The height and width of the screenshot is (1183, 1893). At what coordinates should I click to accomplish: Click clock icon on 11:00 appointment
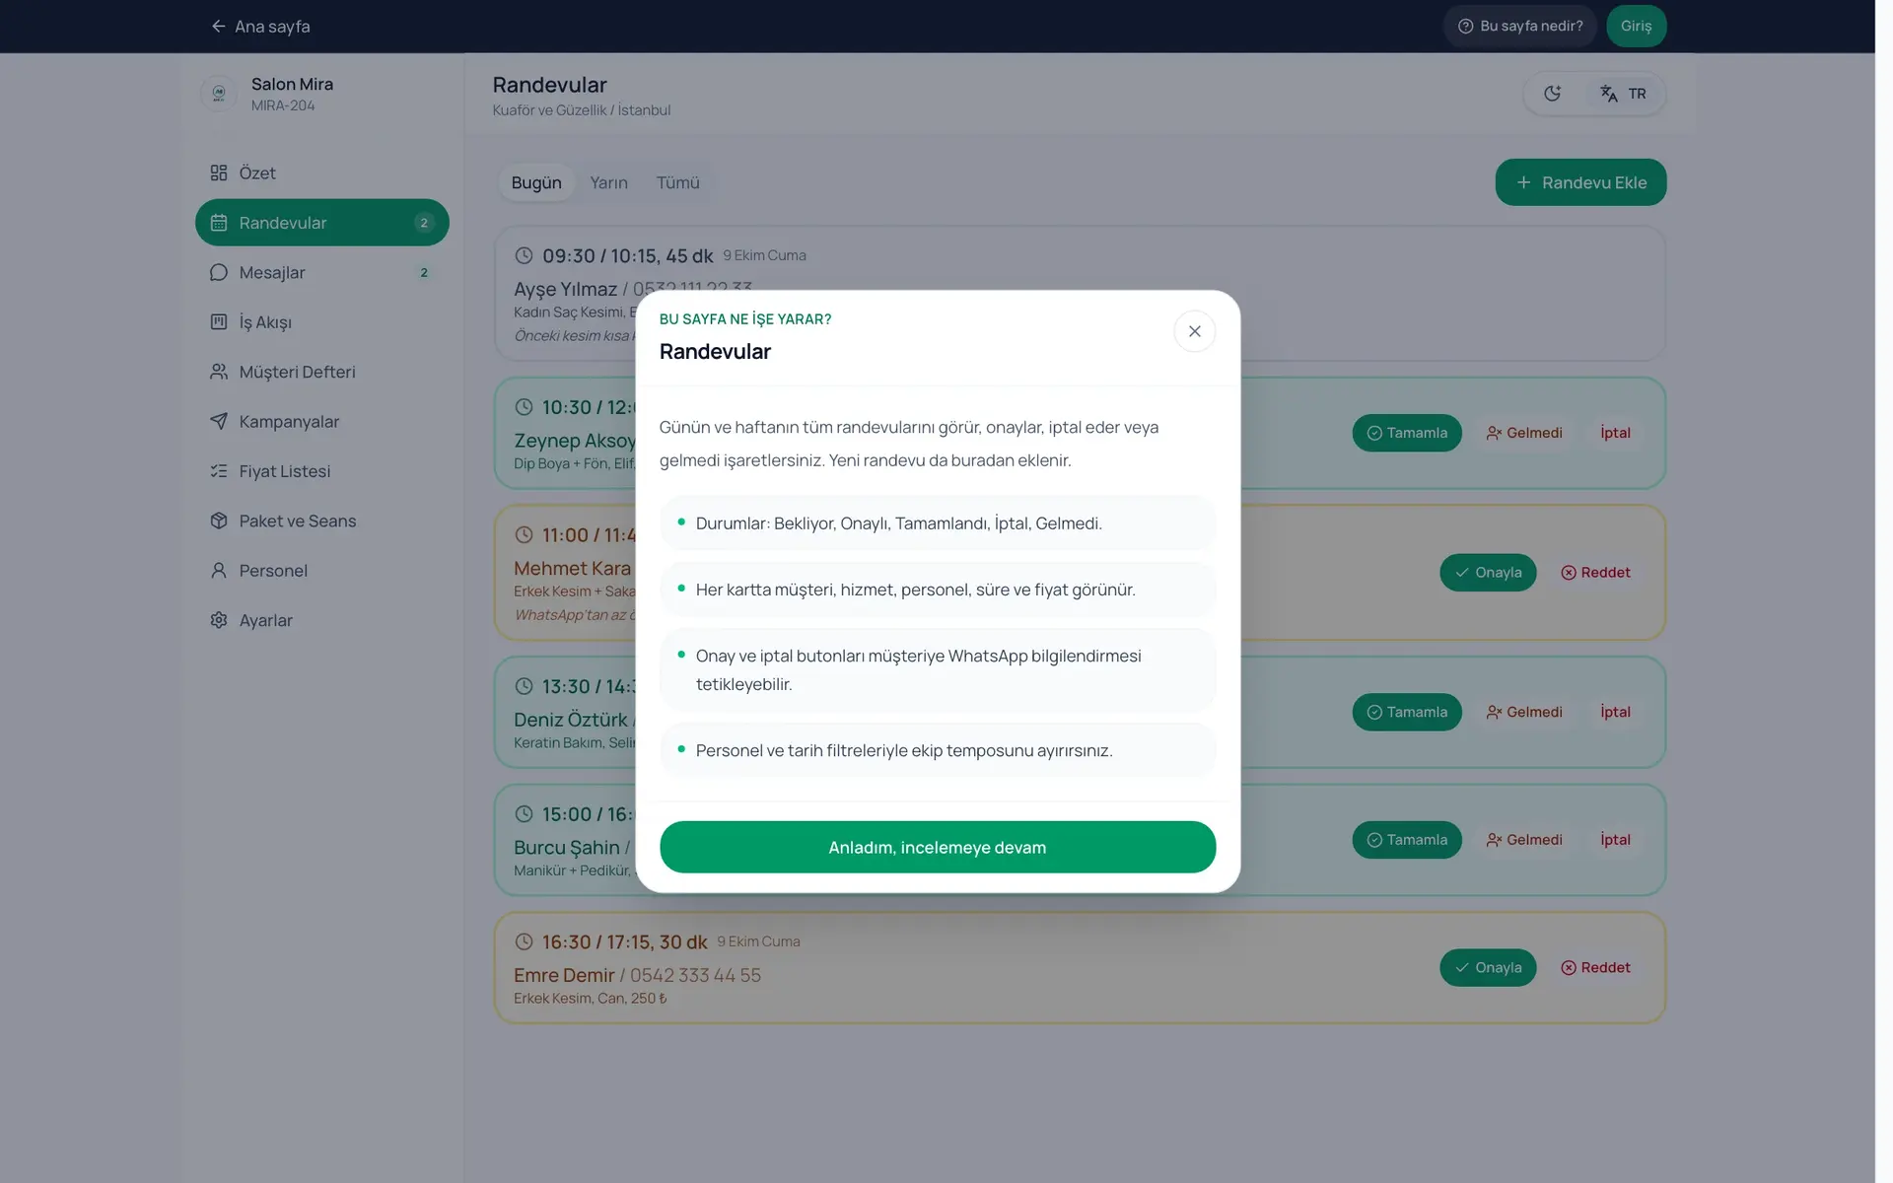[x=524, y=535]
